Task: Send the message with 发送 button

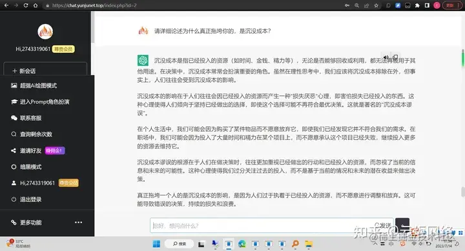Action: pyautogui.click(x=383, y=226)
